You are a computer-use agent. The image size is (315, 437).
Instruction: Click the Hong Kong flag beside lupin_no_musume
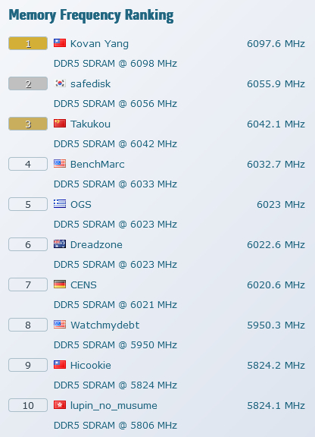point(60,404)
